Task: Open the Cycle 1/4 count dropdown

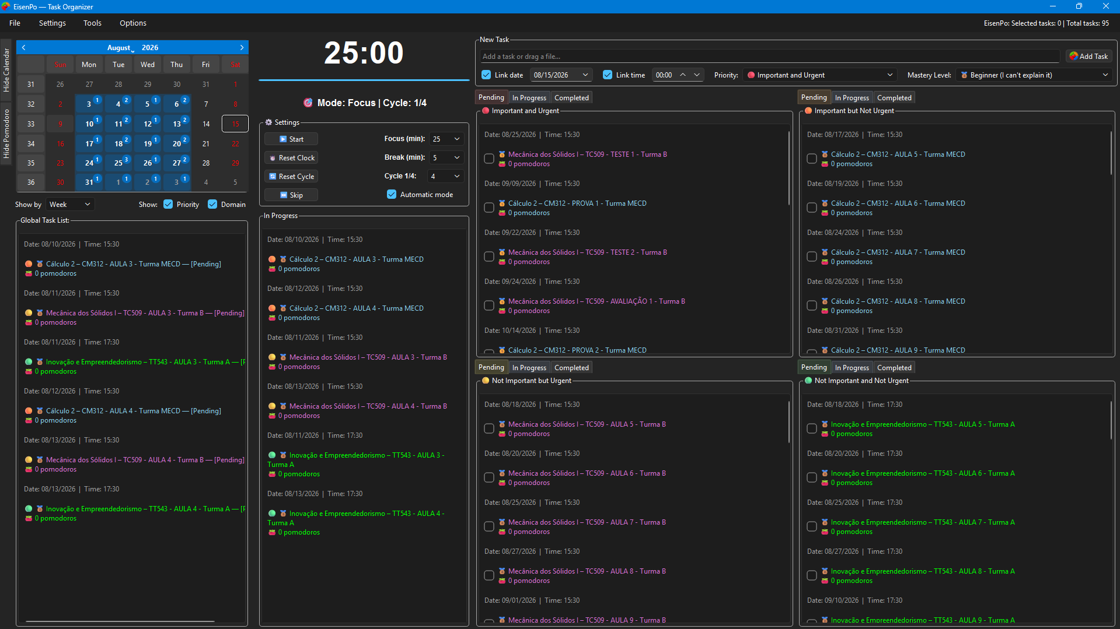Action: click(x=446, y=177)
